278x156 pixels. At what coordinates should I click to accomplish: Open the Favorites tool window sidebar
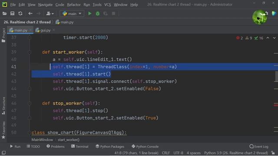tap(3, 130)
